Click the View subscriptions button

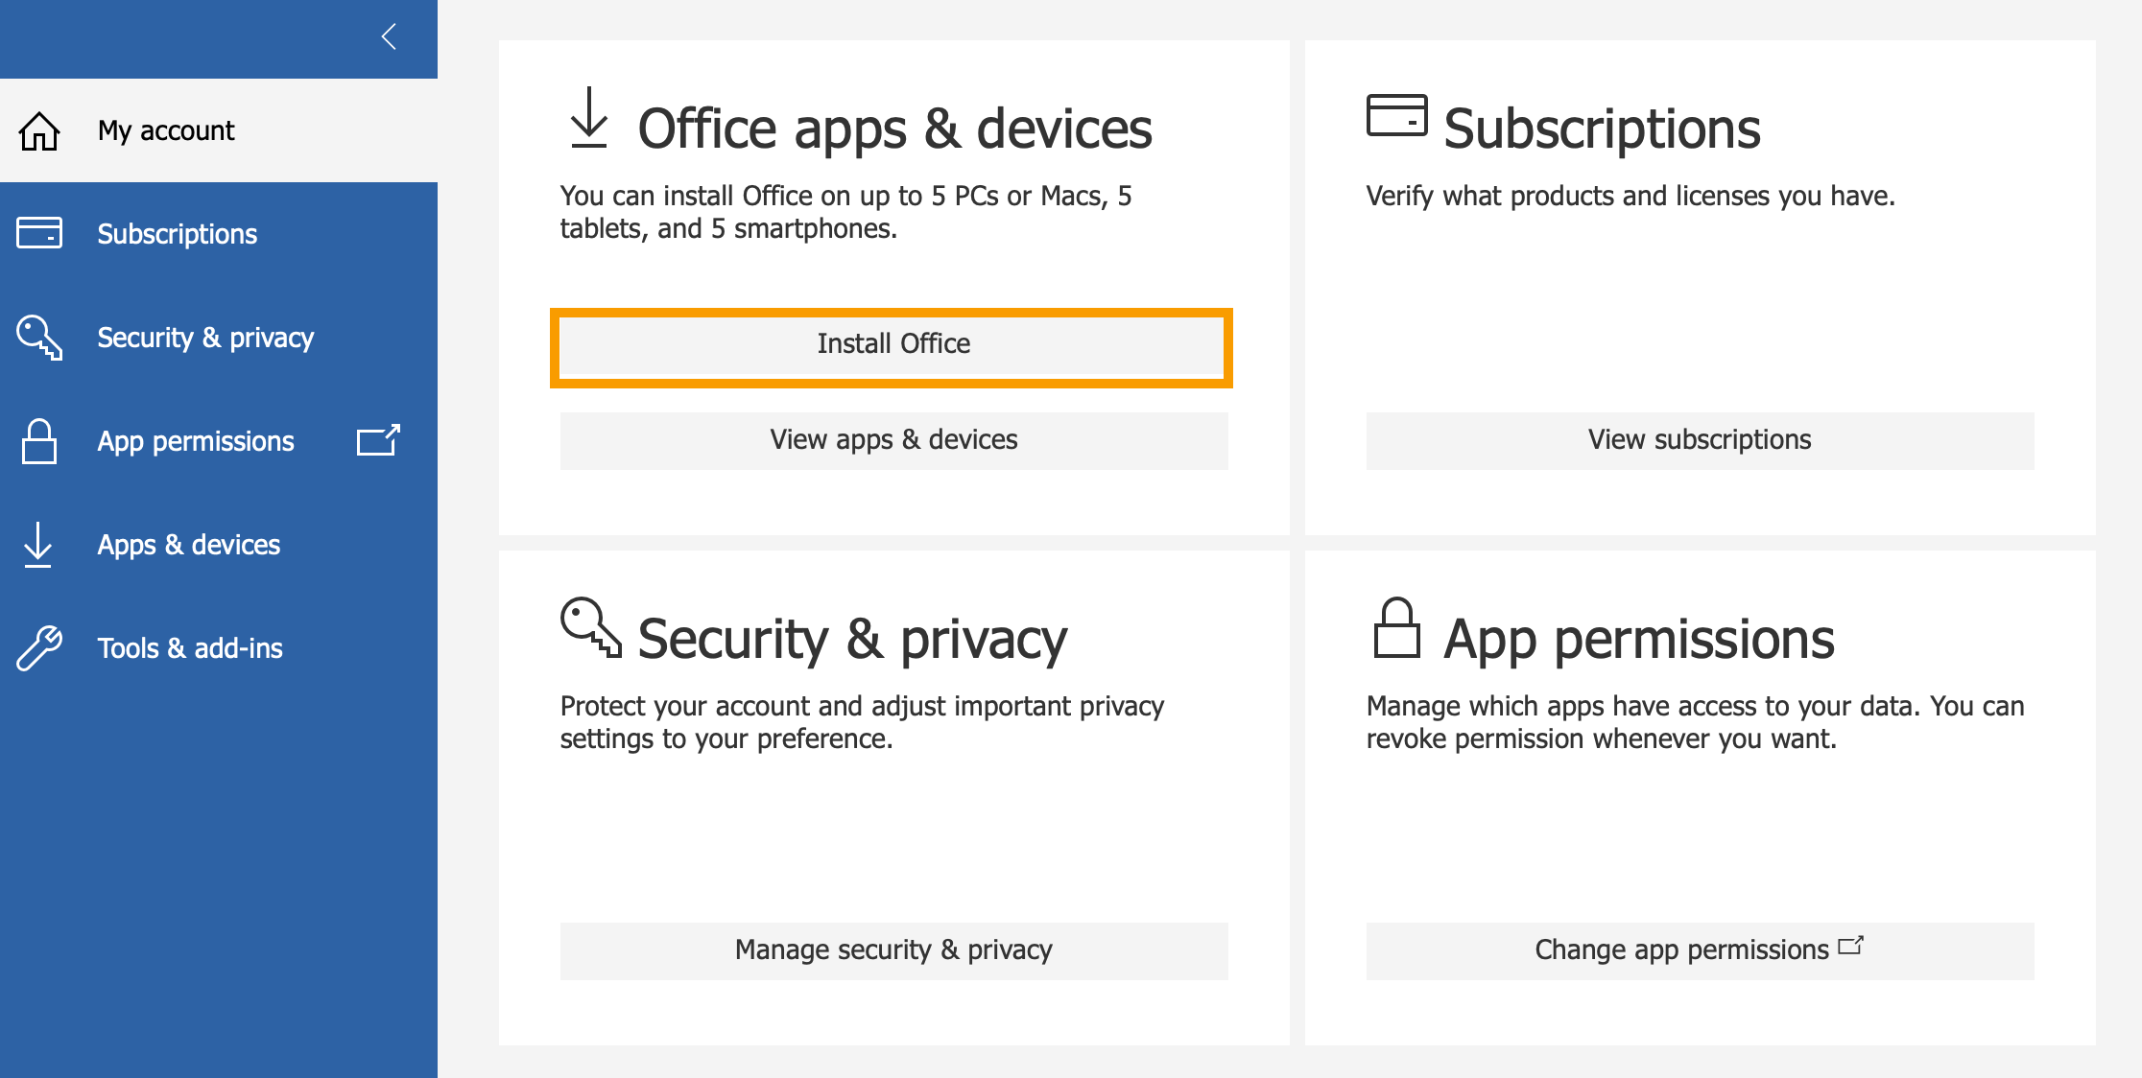pos(1699,440)
